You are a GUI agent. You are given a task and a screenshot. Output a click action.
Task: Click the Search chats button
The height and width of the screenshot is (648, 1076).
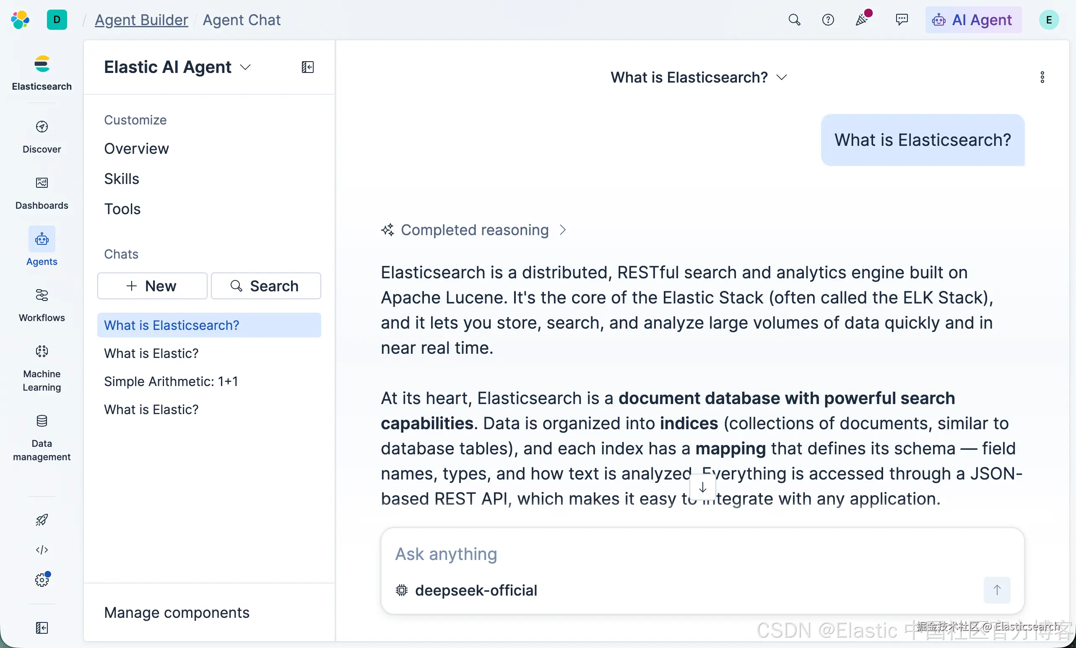point(266,286)
